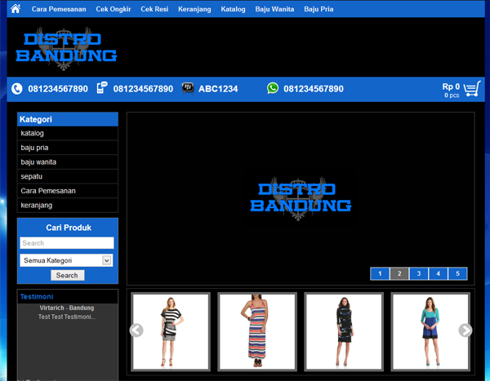Click the home icon in navigation bar
This screenshot has height=381, width=490.
point(15,9)
